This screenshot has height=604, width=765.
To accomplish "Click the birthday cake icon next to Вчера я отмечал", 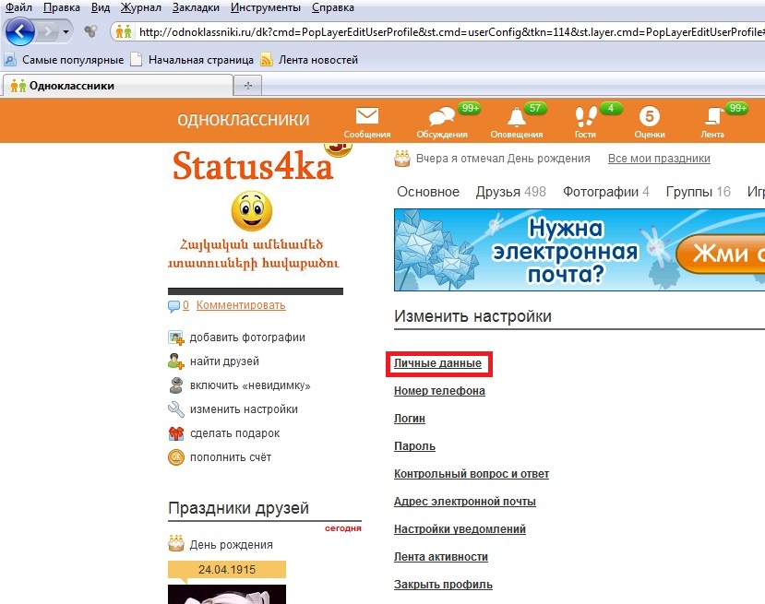I will click(x=402, y=159).
